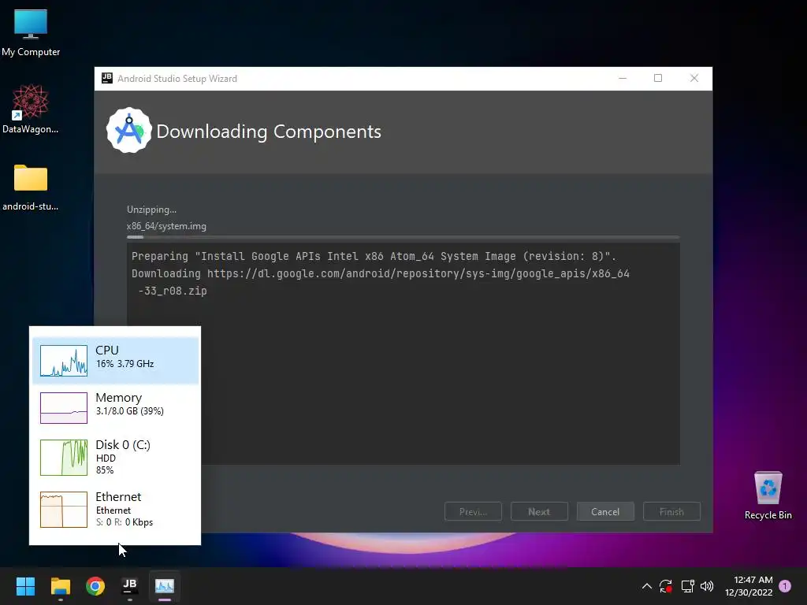Open the android-studio folder on desktop

pos(31,187)
